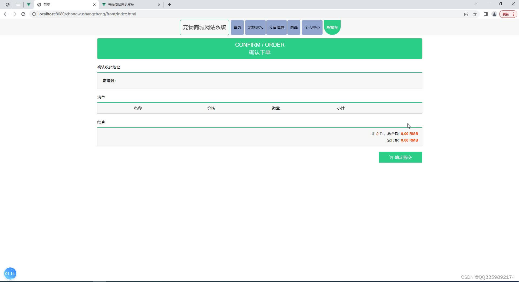Click the 寄送到: shipping address label
The width and height of the screenshot is (519, 282).
click(x=109, y=81)
